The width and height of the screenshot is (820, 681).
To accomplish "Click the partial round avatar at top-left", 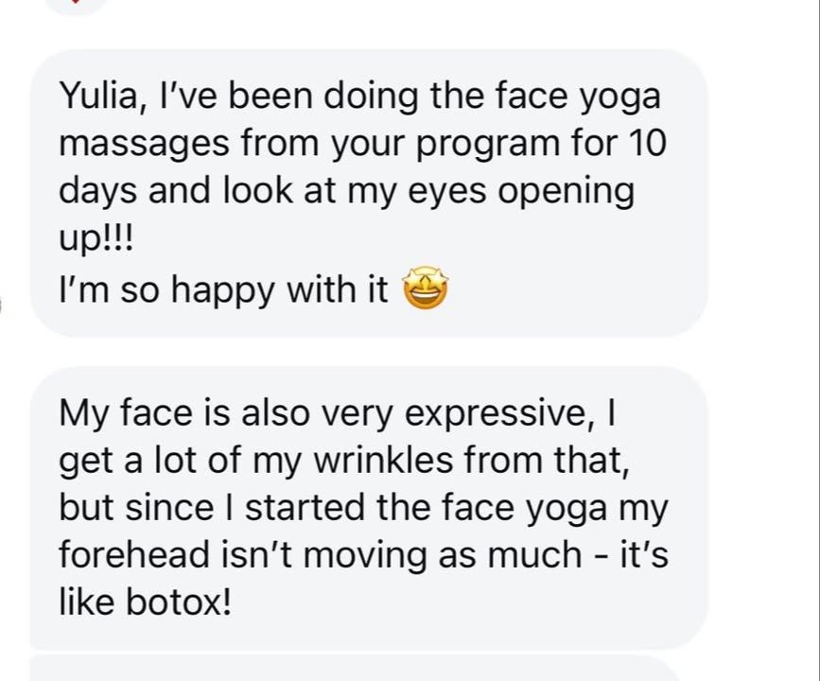I will [77, 7].
